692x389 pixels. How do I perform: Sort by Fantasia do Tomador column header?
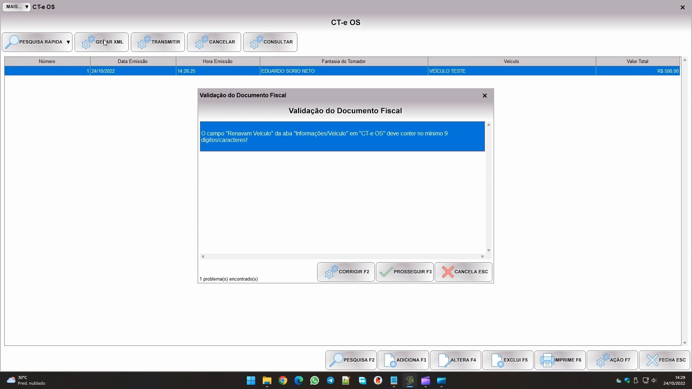click(x=344, y=62)
